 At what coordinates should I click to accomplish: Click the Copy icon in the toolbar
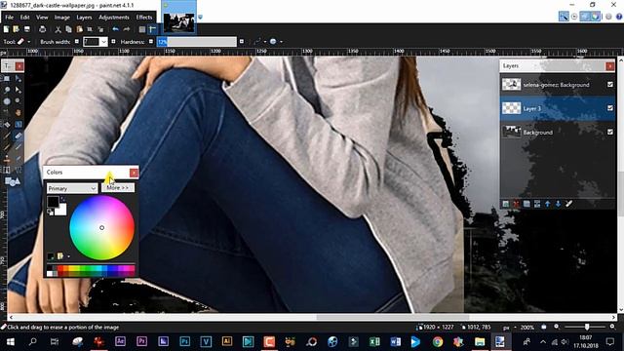tap(68, 29)
